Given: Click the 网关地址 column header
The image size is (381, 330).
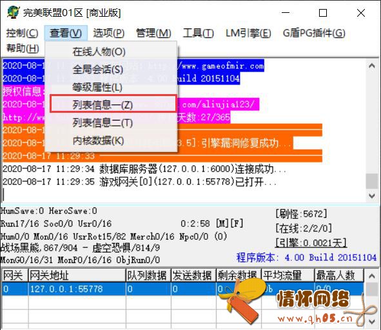Looking at the screenshot, I should click(x=77, y=275).
